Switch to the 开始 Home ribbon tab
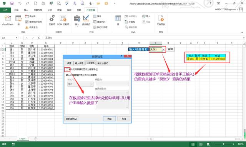 (x=16, y=10)
